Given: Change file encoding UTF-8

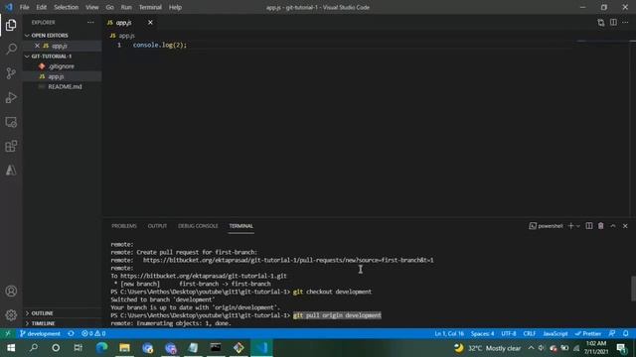Looking at the screenshot, I should click(509, 333).
